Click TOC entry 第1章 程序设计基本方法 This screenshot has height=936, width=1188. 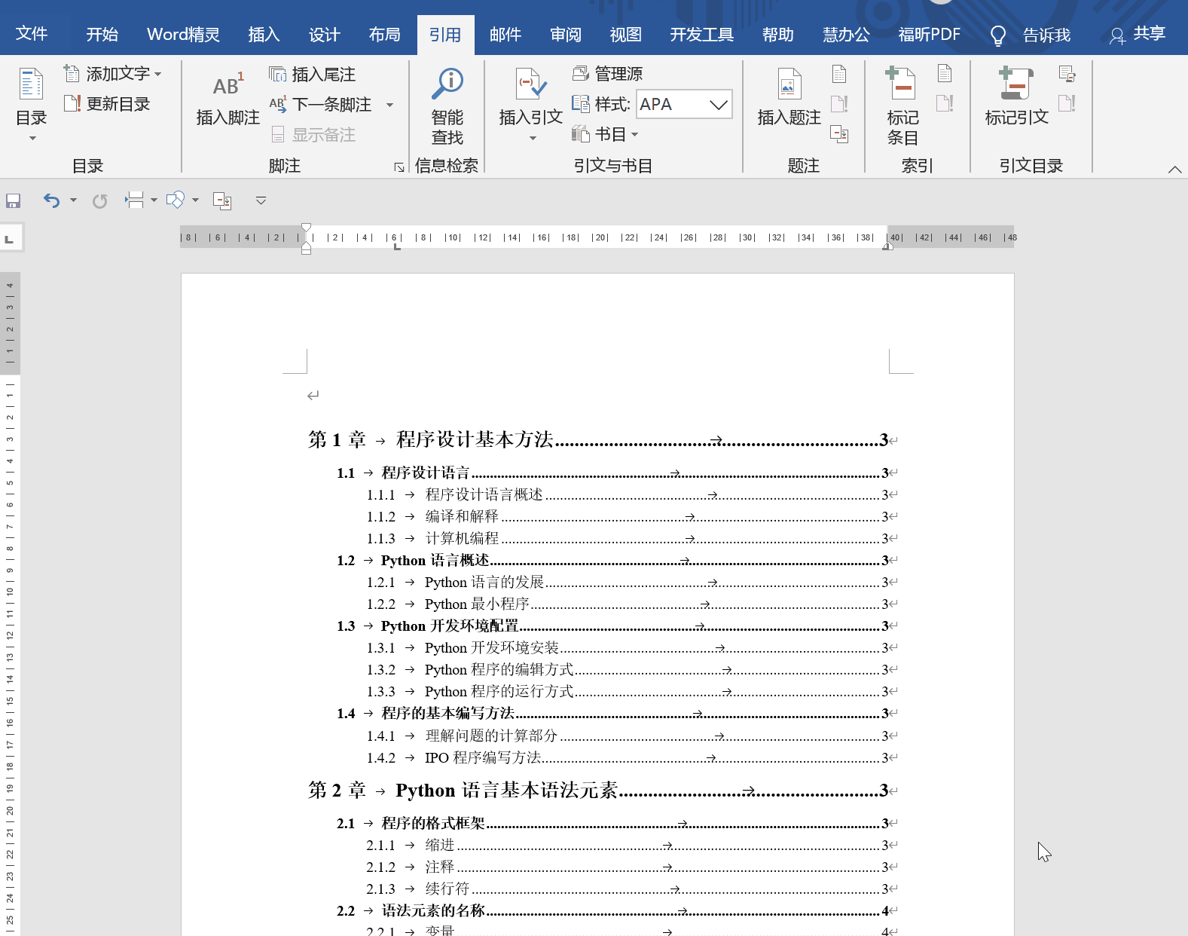pyautogui.click(x=598, y=439)
